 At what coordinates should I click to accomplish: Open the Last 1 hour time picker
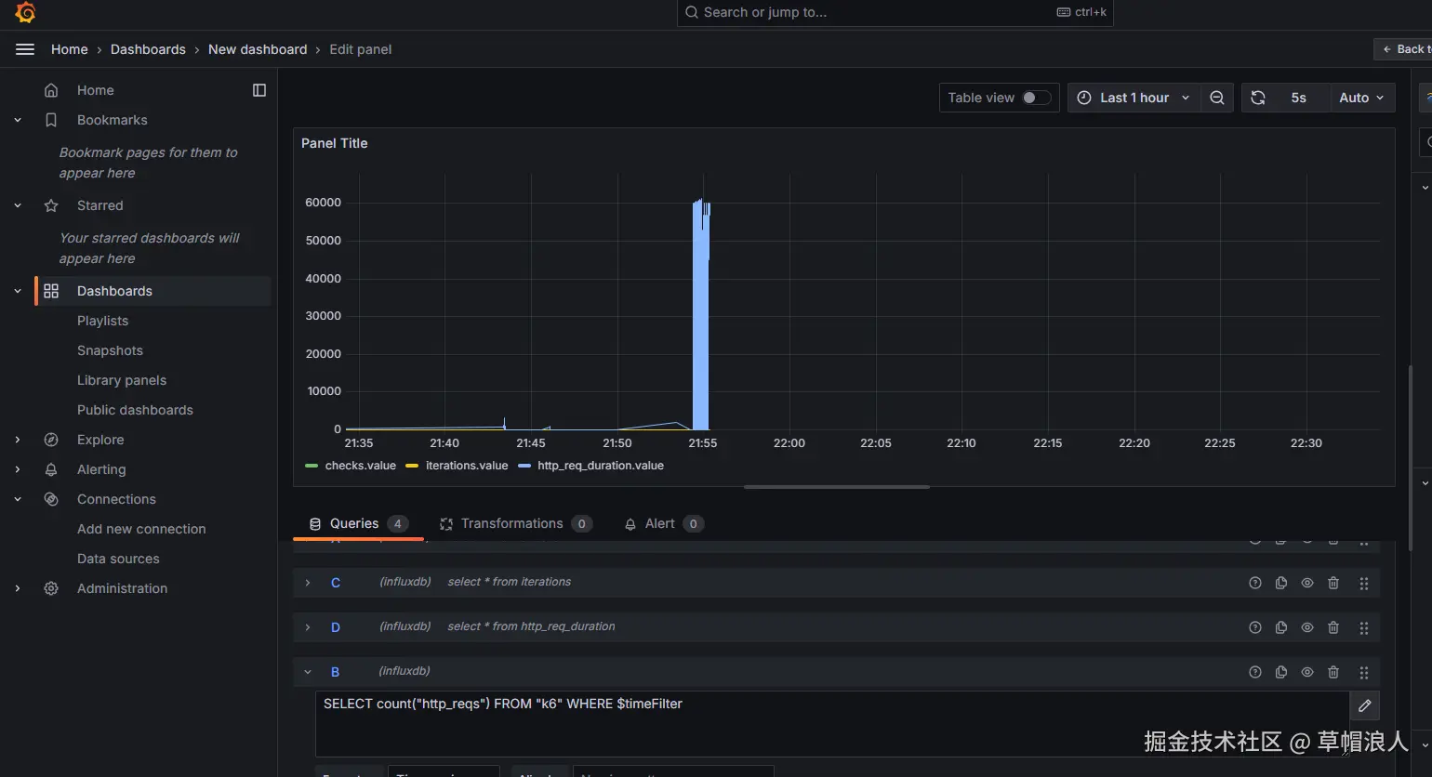[x=1134, y=98]
